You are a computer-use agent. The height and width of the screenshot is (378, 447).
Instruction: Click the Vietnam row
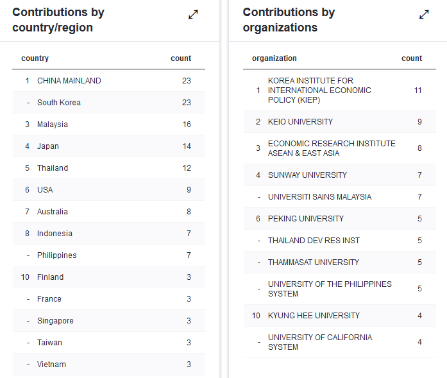pos(108,365)
